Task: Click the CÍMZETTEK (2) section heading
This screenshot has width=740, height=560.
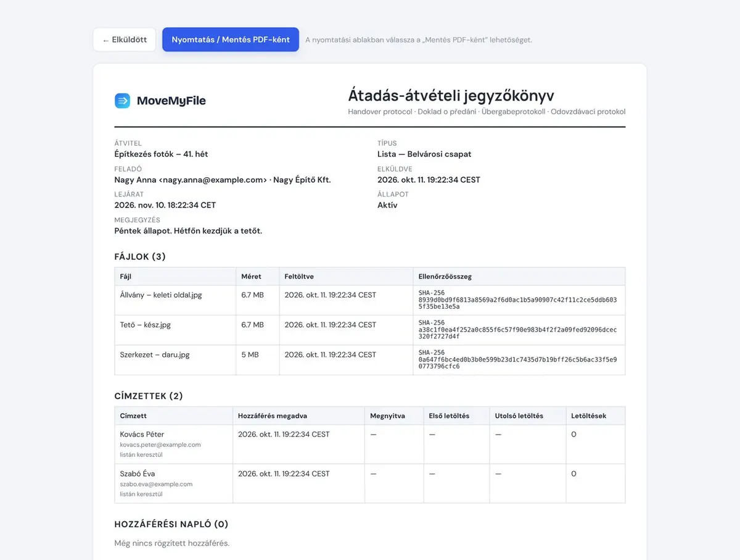Action: point(149,396)
